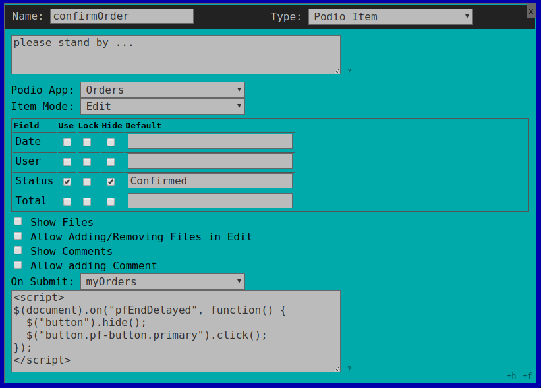Screen dimensions: 541x388
Task: Enable the Lock checkbox for User
Action: (x=87, y=162)
